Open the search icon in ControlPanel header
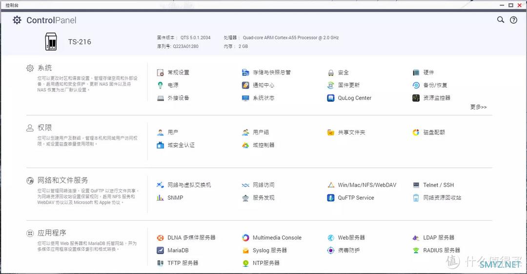527x274 pixels. coord(501,20)
